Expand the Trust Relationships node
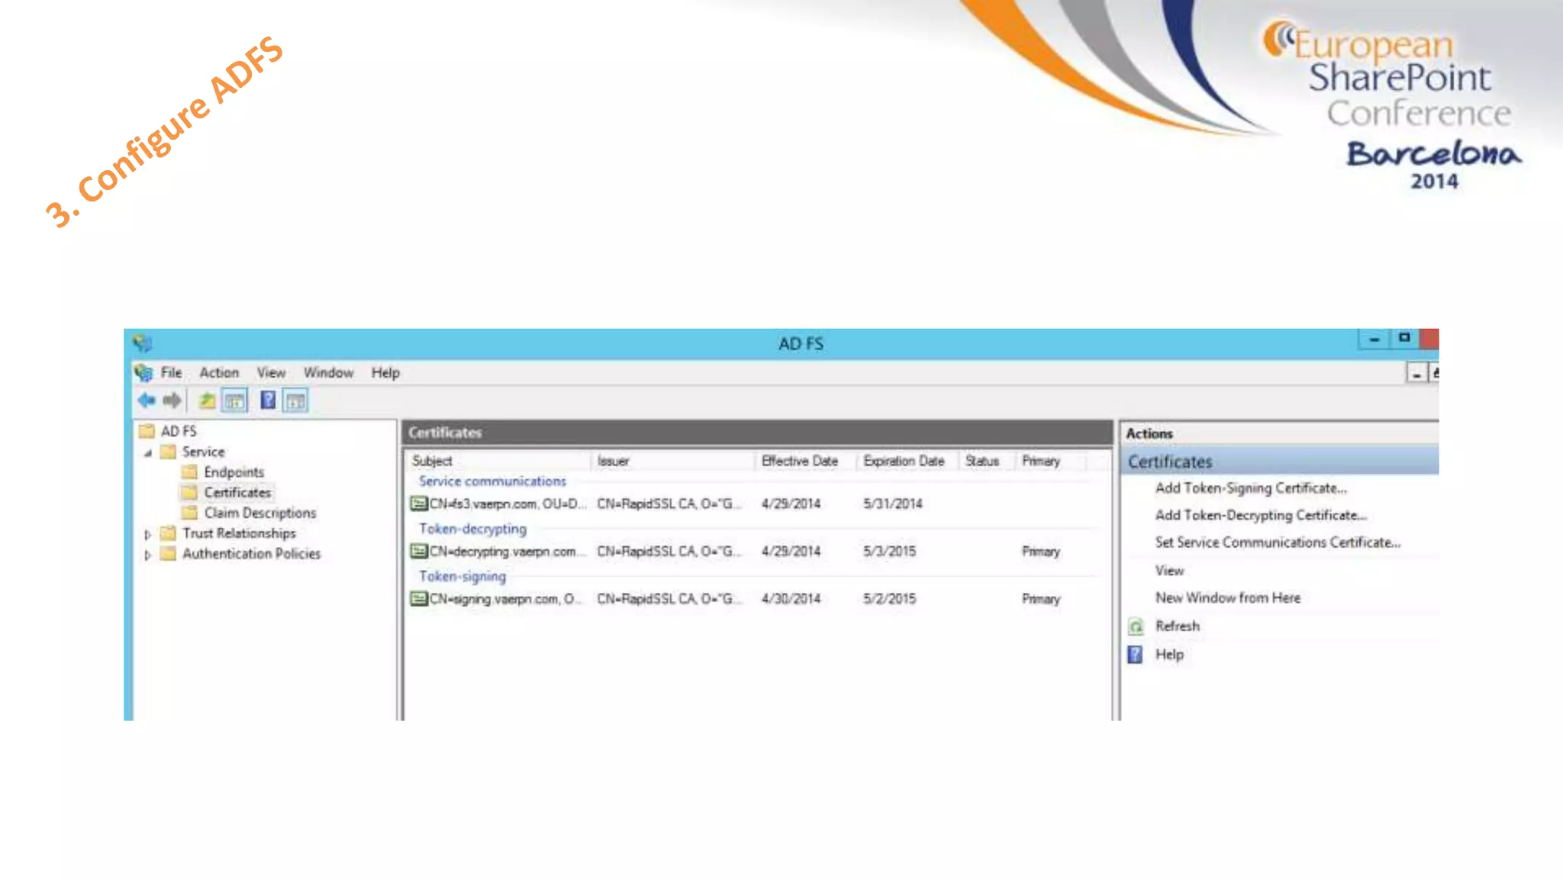1563x879 pixels. (x=148, y=534)
